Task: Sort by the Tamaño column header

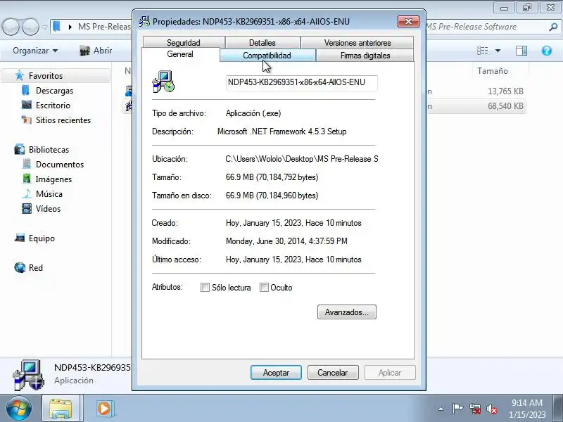Action: pos(492,71)
